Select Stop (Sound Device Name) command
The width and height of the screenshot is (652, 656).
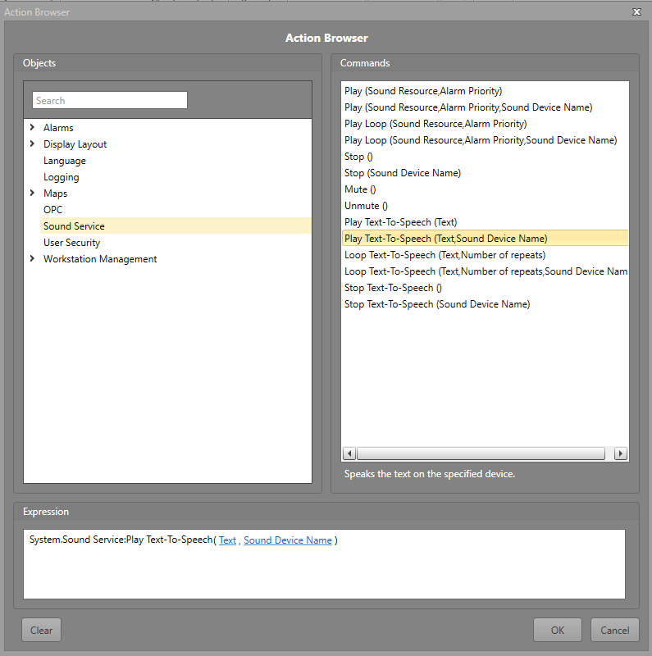[x=402, y=173]
